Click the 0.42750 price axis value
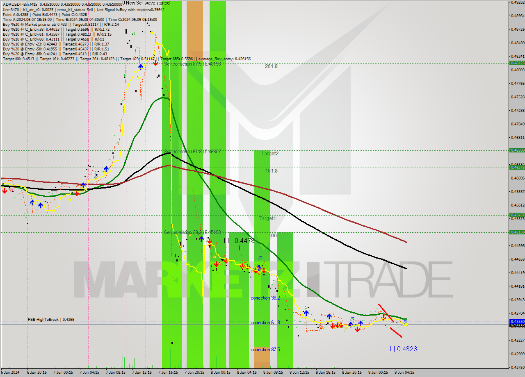This screenshot has height=377, width=525. (518, 367)
